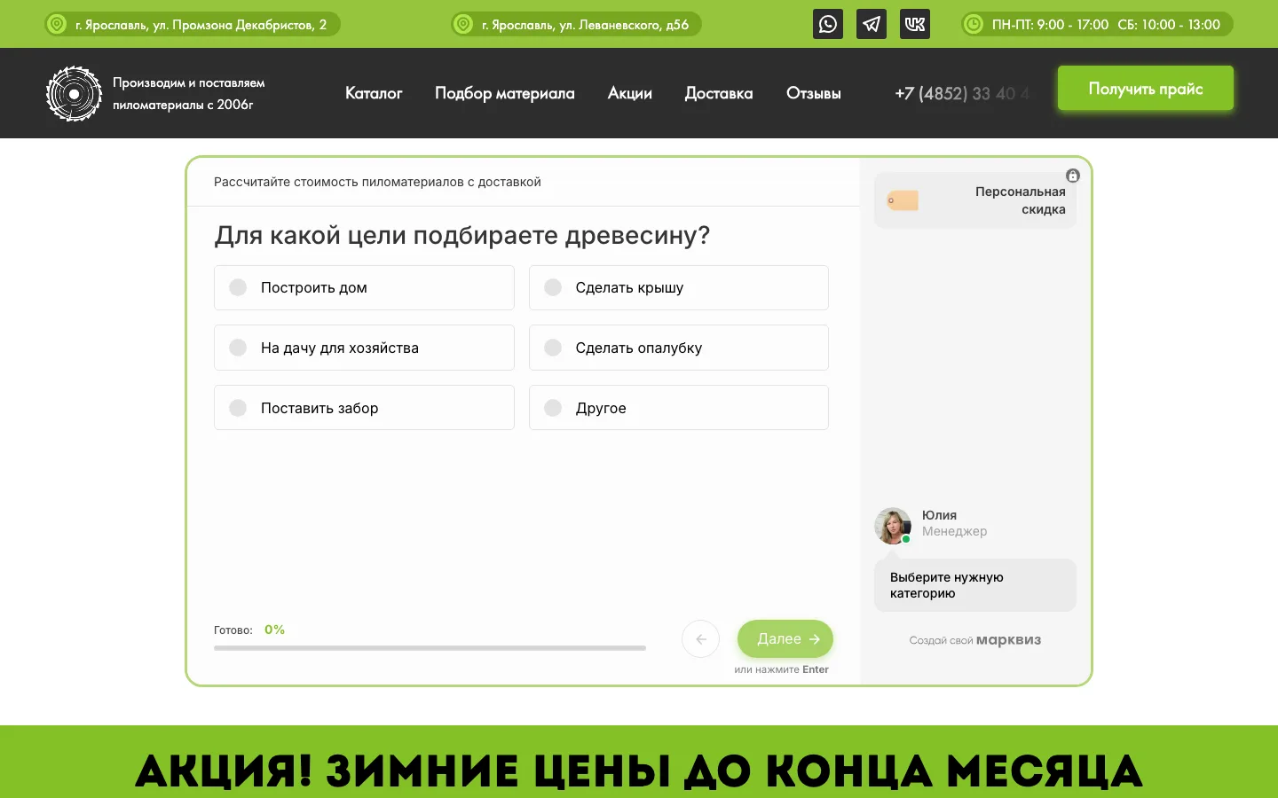Click the lock icon on personal discount
The width and height of the screenshot is (1278, 798).
pyautogui.click(x=1073, y=176)
